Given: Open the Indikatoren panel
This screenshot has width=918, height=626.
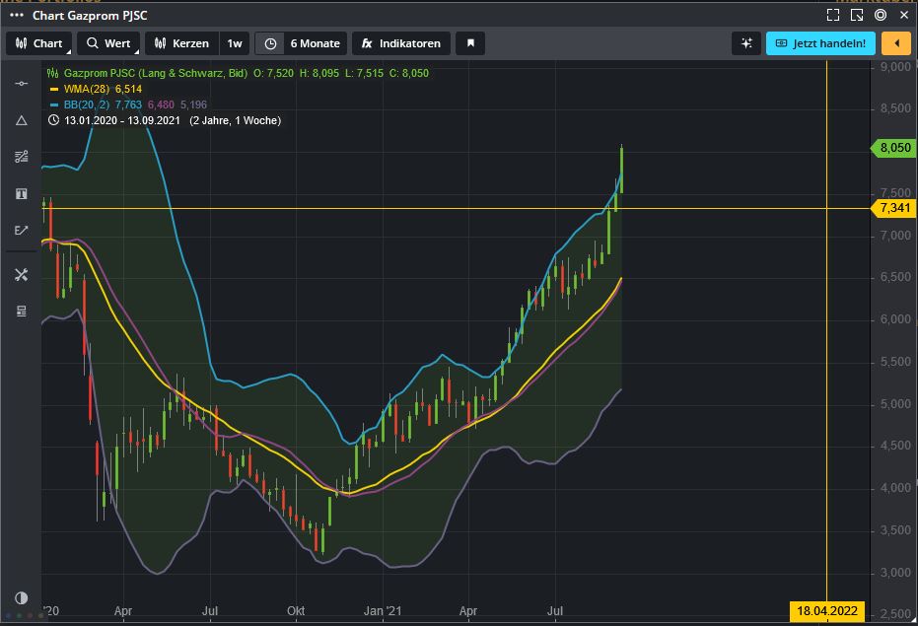Looking at the screenshot, I should pyautogui.click(x=400, y=43).
